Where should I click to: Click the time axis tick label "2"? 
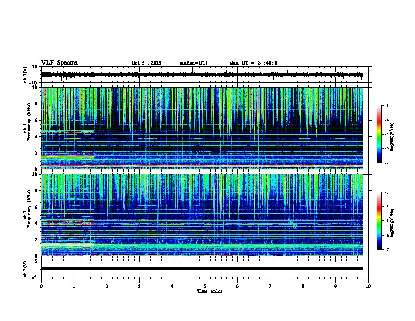point(107,286)
